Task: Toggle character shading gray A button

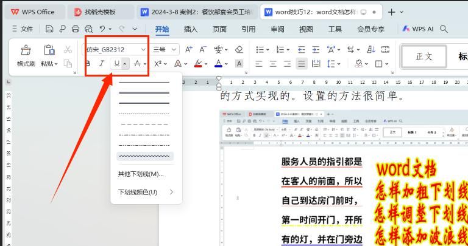Action: pos(239,63)
